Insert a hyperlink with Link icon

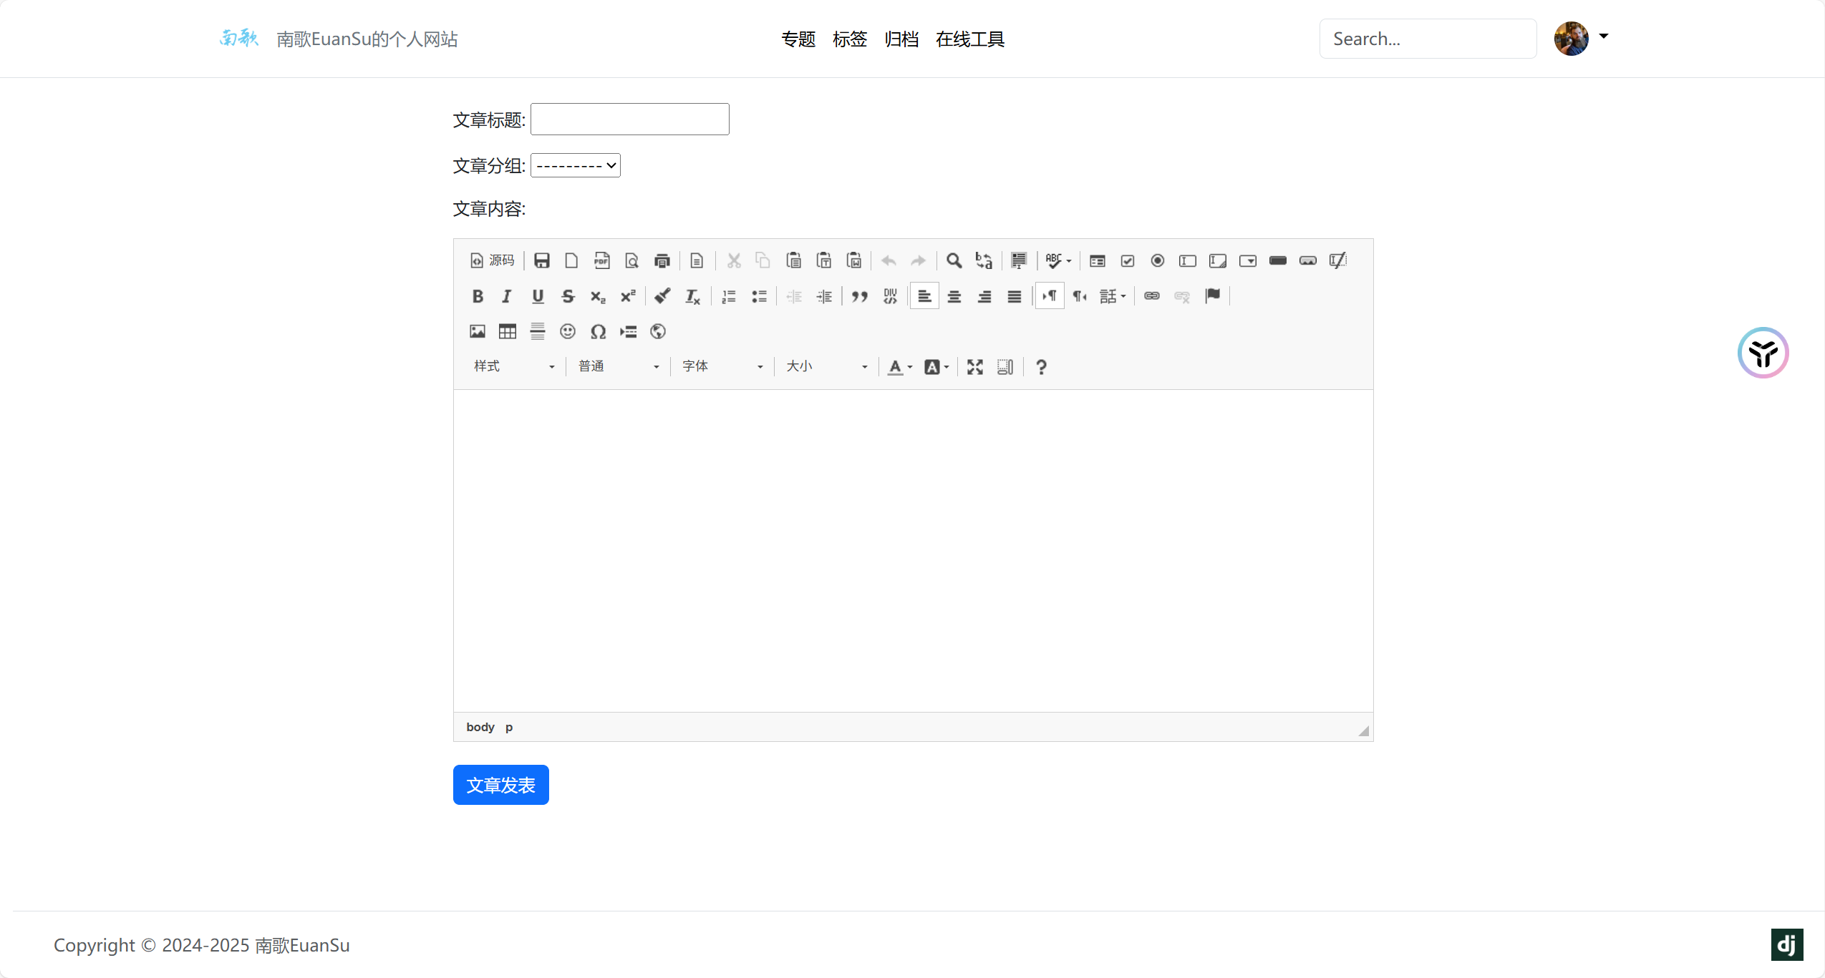(1151, 296)
